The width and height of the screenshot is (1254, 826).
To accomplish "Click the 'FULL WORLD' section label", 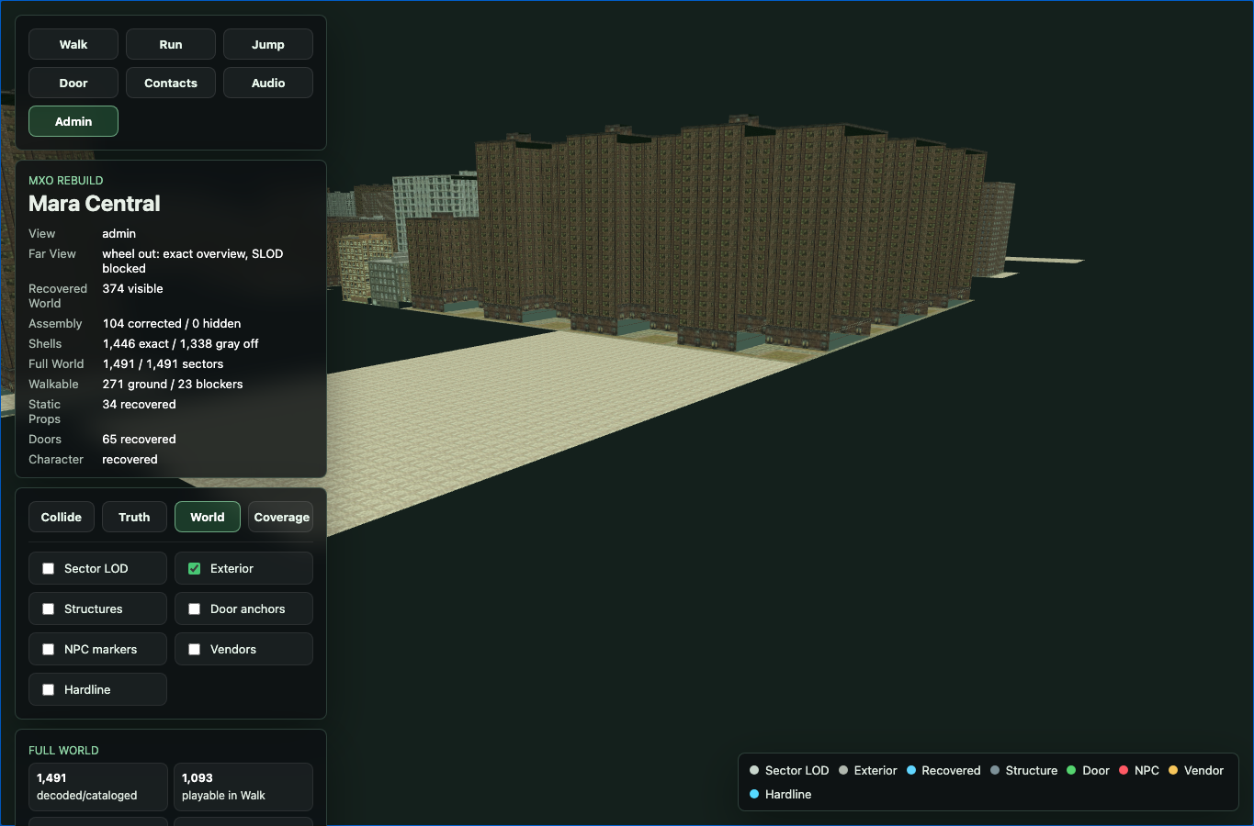I will pyautogui.click(x=63, y=751).
